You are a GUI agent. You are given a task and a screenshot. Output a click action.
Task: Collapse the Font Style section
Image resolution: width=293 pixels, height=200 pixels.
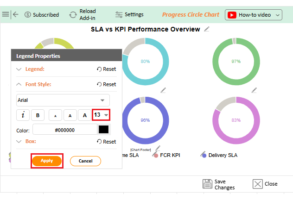pos(19,84)
